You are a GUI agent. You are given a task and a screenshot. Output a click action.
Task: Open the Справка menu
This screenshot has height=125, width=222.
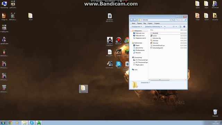click(x=157, y=23)
